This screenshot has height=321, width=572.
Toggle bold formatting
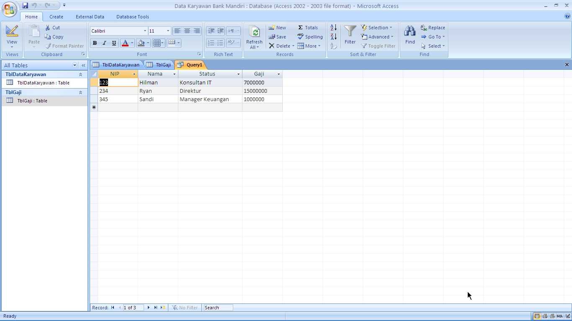tap(95, 43)
